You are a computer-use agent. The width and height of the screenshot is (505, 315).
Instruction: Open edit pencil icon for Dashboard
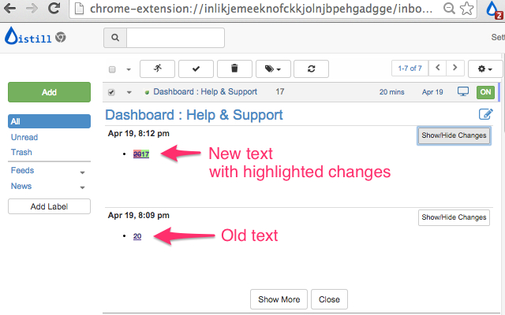click(x=486, y=115)
